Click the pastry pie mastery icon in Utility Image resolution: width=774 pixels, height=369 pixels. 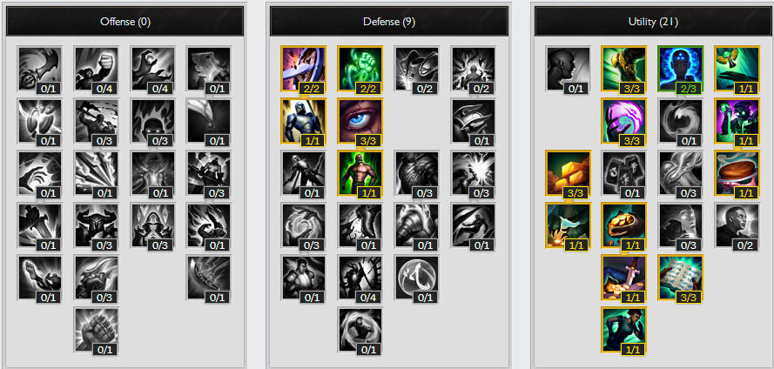[737, 173]
